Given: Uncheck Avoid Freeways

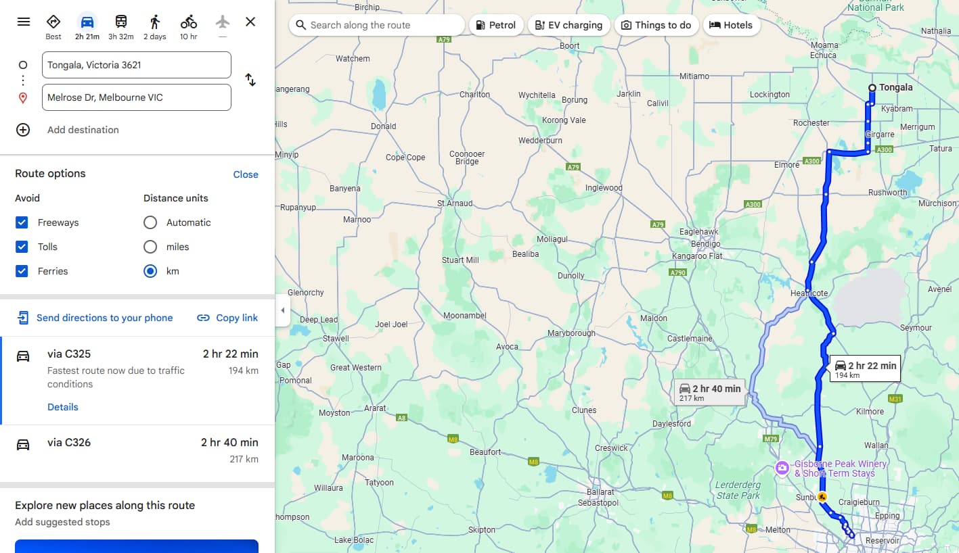Looking at the screenshot, I should 22,222.
